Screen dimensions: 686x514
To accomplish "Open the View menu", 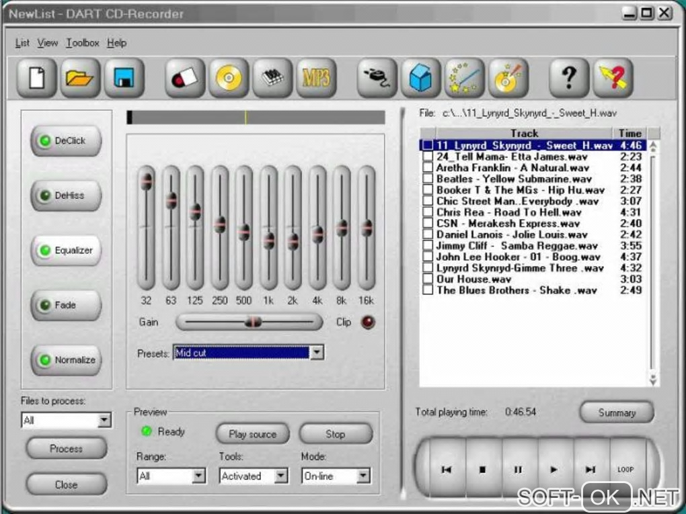I will [x=47, y=43].
